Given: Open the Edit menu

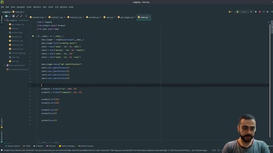Looking at the screenshot, I should coord(7,7).
